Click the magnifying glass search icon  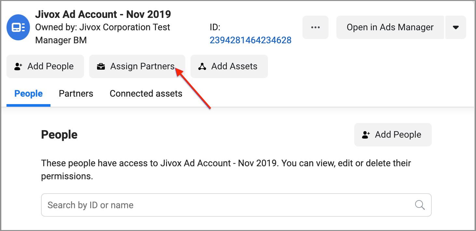coord(420,205)
